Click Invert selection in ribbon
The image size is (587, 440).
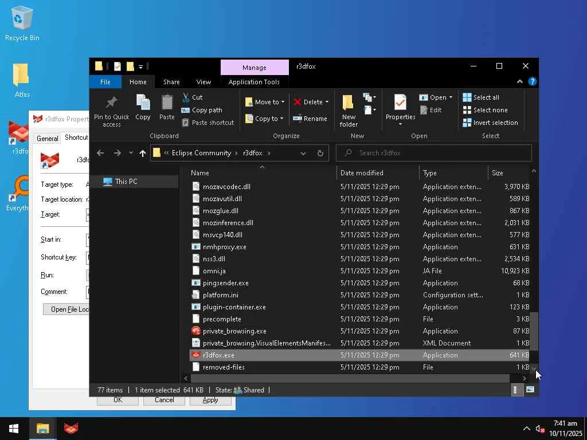click(491, 123)
